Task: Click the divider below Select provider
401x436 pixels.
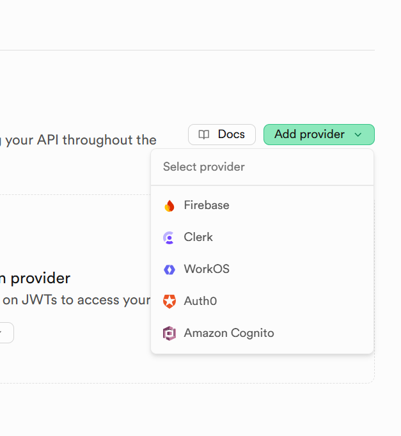Action: click(x=262, y=185)
